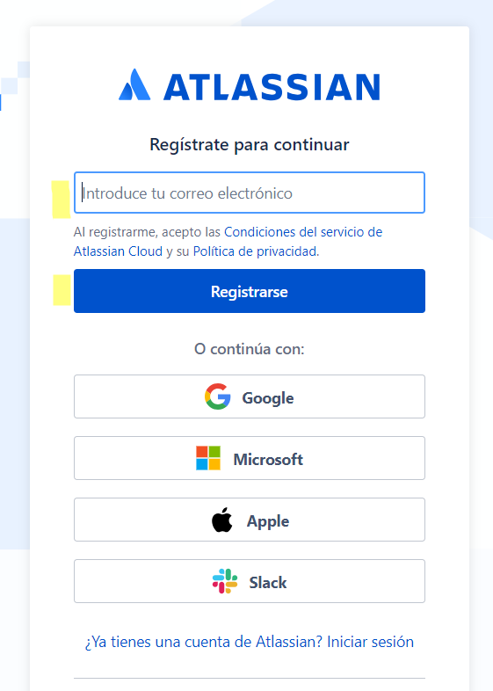Click the Microsoft four-square logo icon
Viewport: 493px width, 691px height.
click(x=208, y=458)
